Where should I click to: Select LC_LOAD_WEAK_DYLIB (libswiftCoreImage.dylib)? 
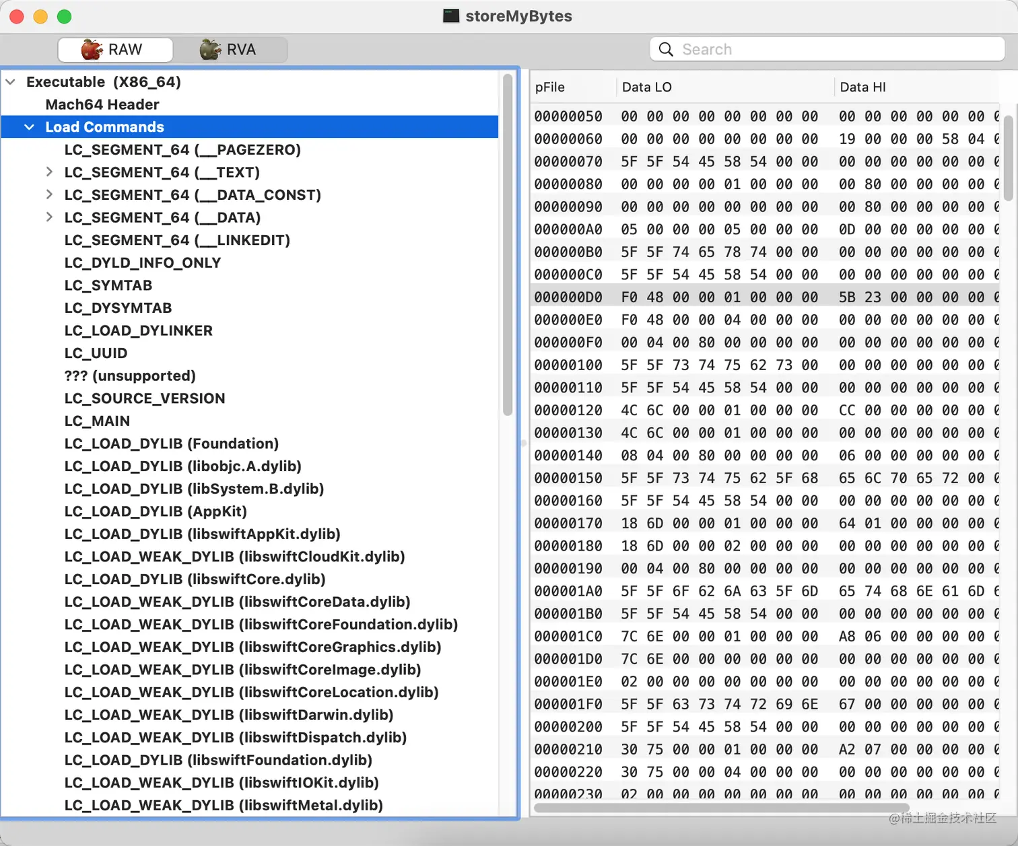point(243,670)
